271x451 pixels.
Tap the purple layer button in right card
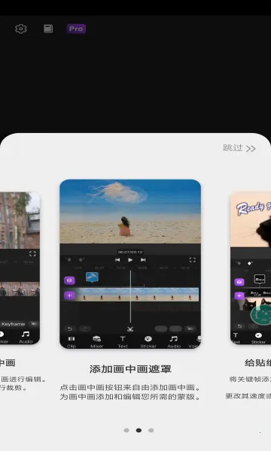click(239, 282)
